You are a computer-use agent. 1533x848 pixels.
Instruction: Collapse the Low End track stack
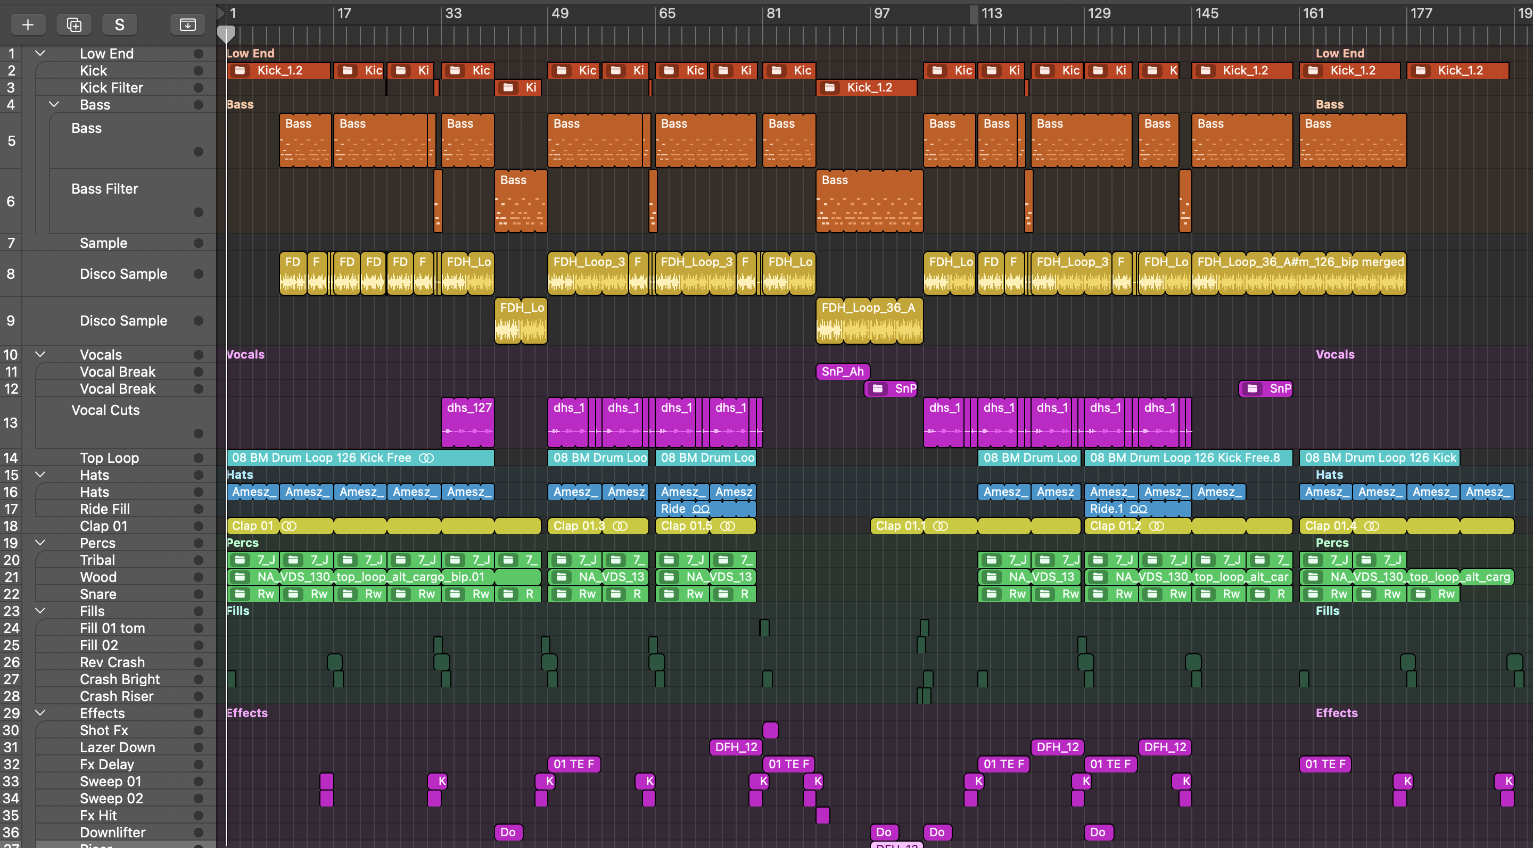(40, 53)
